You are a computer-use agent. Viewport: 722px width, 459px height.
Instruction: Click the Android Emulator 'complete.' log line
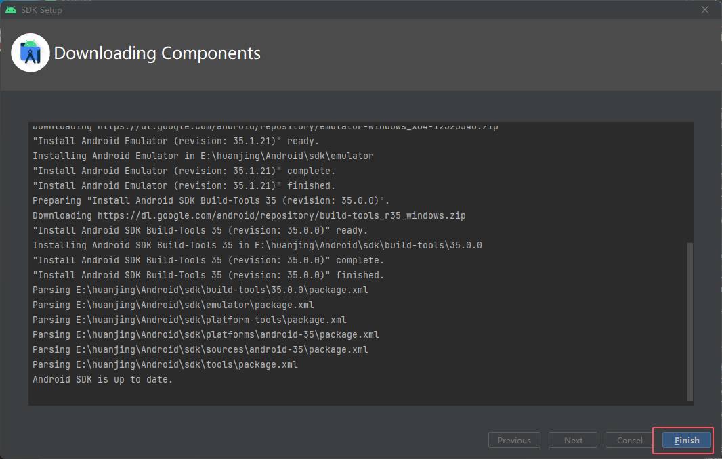(184, 171)
